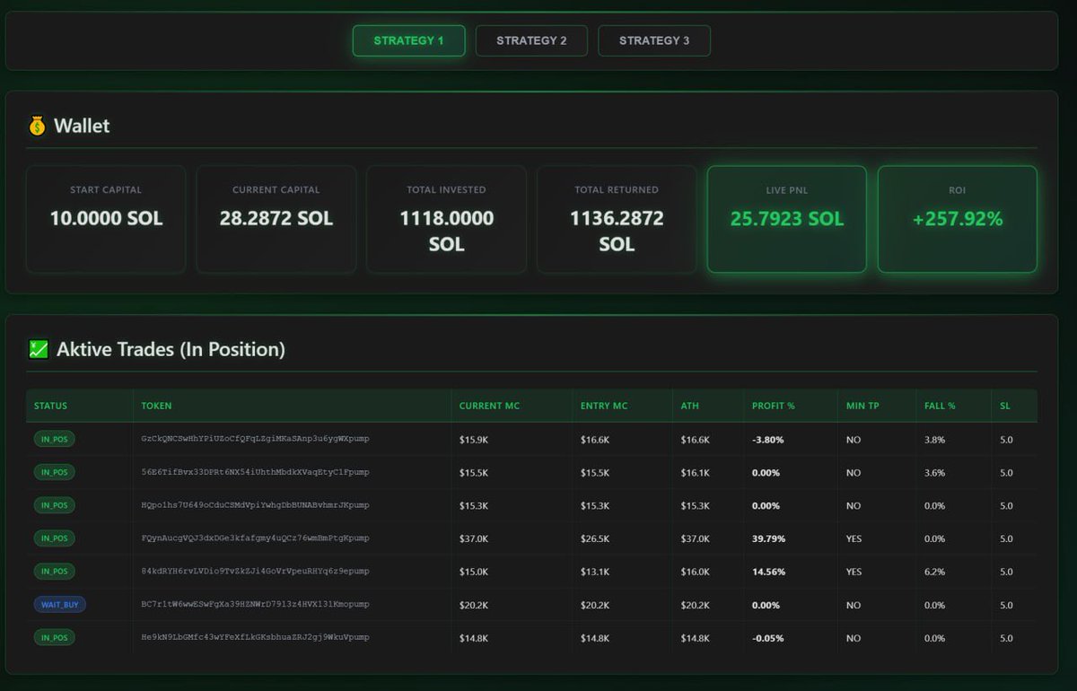Click the 14.56% profit value
The height and width of the screenshot is (691, 1077).
768,573
